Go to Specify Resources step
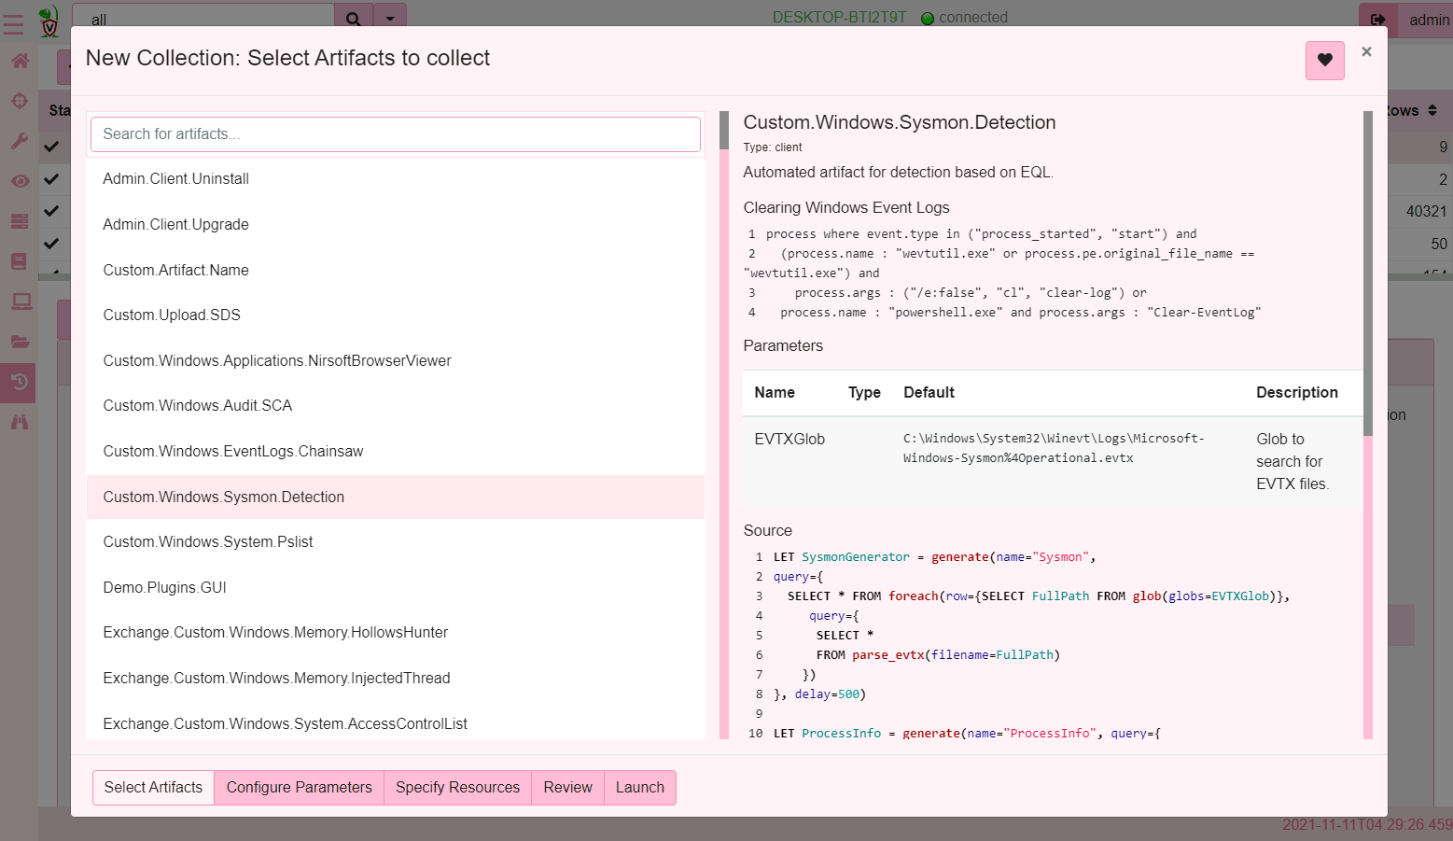The width and height of the screenshot is (1453, 841). pos(457,788)
